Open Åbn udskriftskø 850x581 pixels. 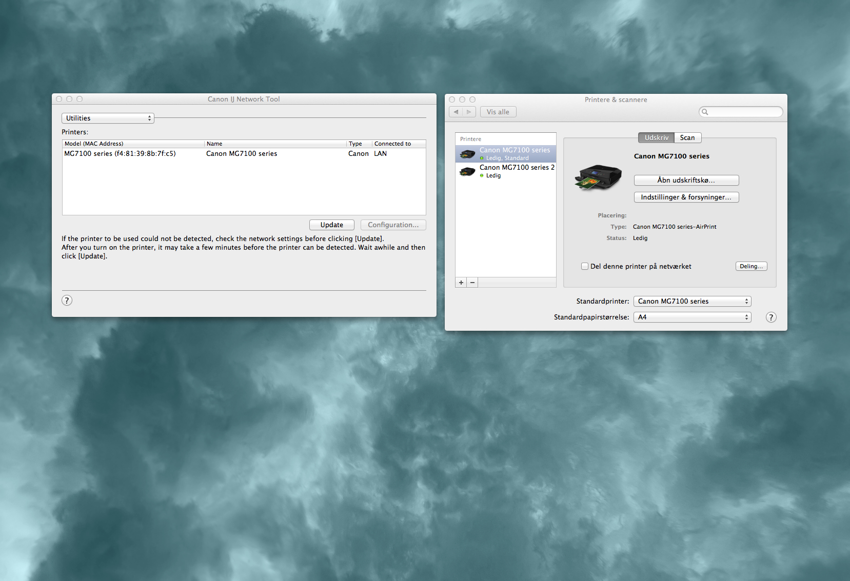point(686,180)
